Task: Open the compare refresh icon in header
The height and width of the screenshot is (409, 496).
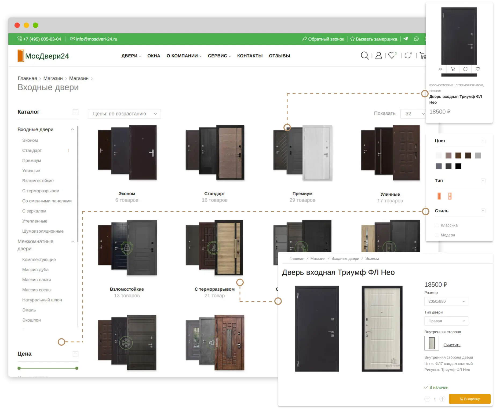Action: [408, 56]
